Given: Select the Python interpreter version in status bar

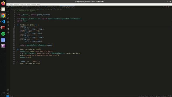Looking at the screenshot, I should click(164, 96).
